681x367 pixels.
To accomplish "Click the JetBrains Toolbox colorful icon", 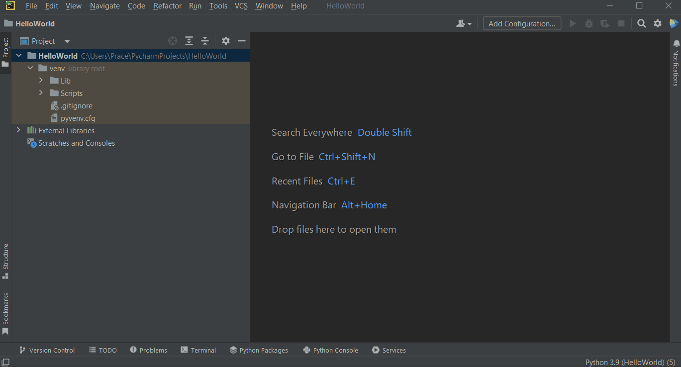I will click(x=674, y=23).
